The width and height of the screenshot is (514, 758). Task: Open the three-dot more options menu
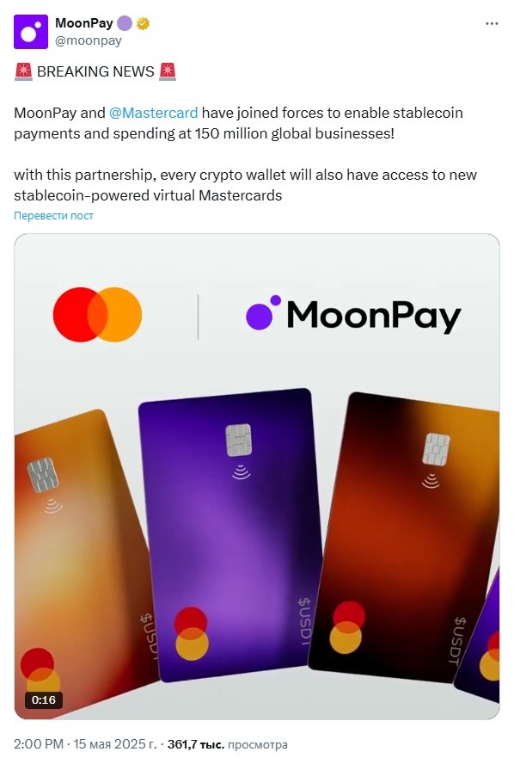coord(492,24)
